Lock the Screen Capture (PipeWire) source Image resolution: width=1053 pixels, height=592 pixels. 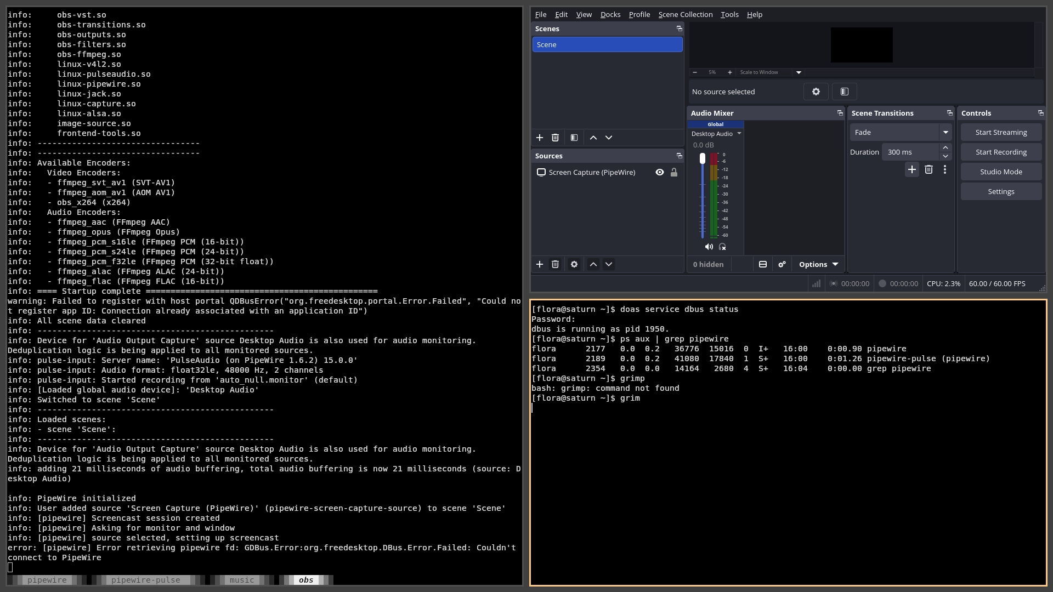(674, 172)
